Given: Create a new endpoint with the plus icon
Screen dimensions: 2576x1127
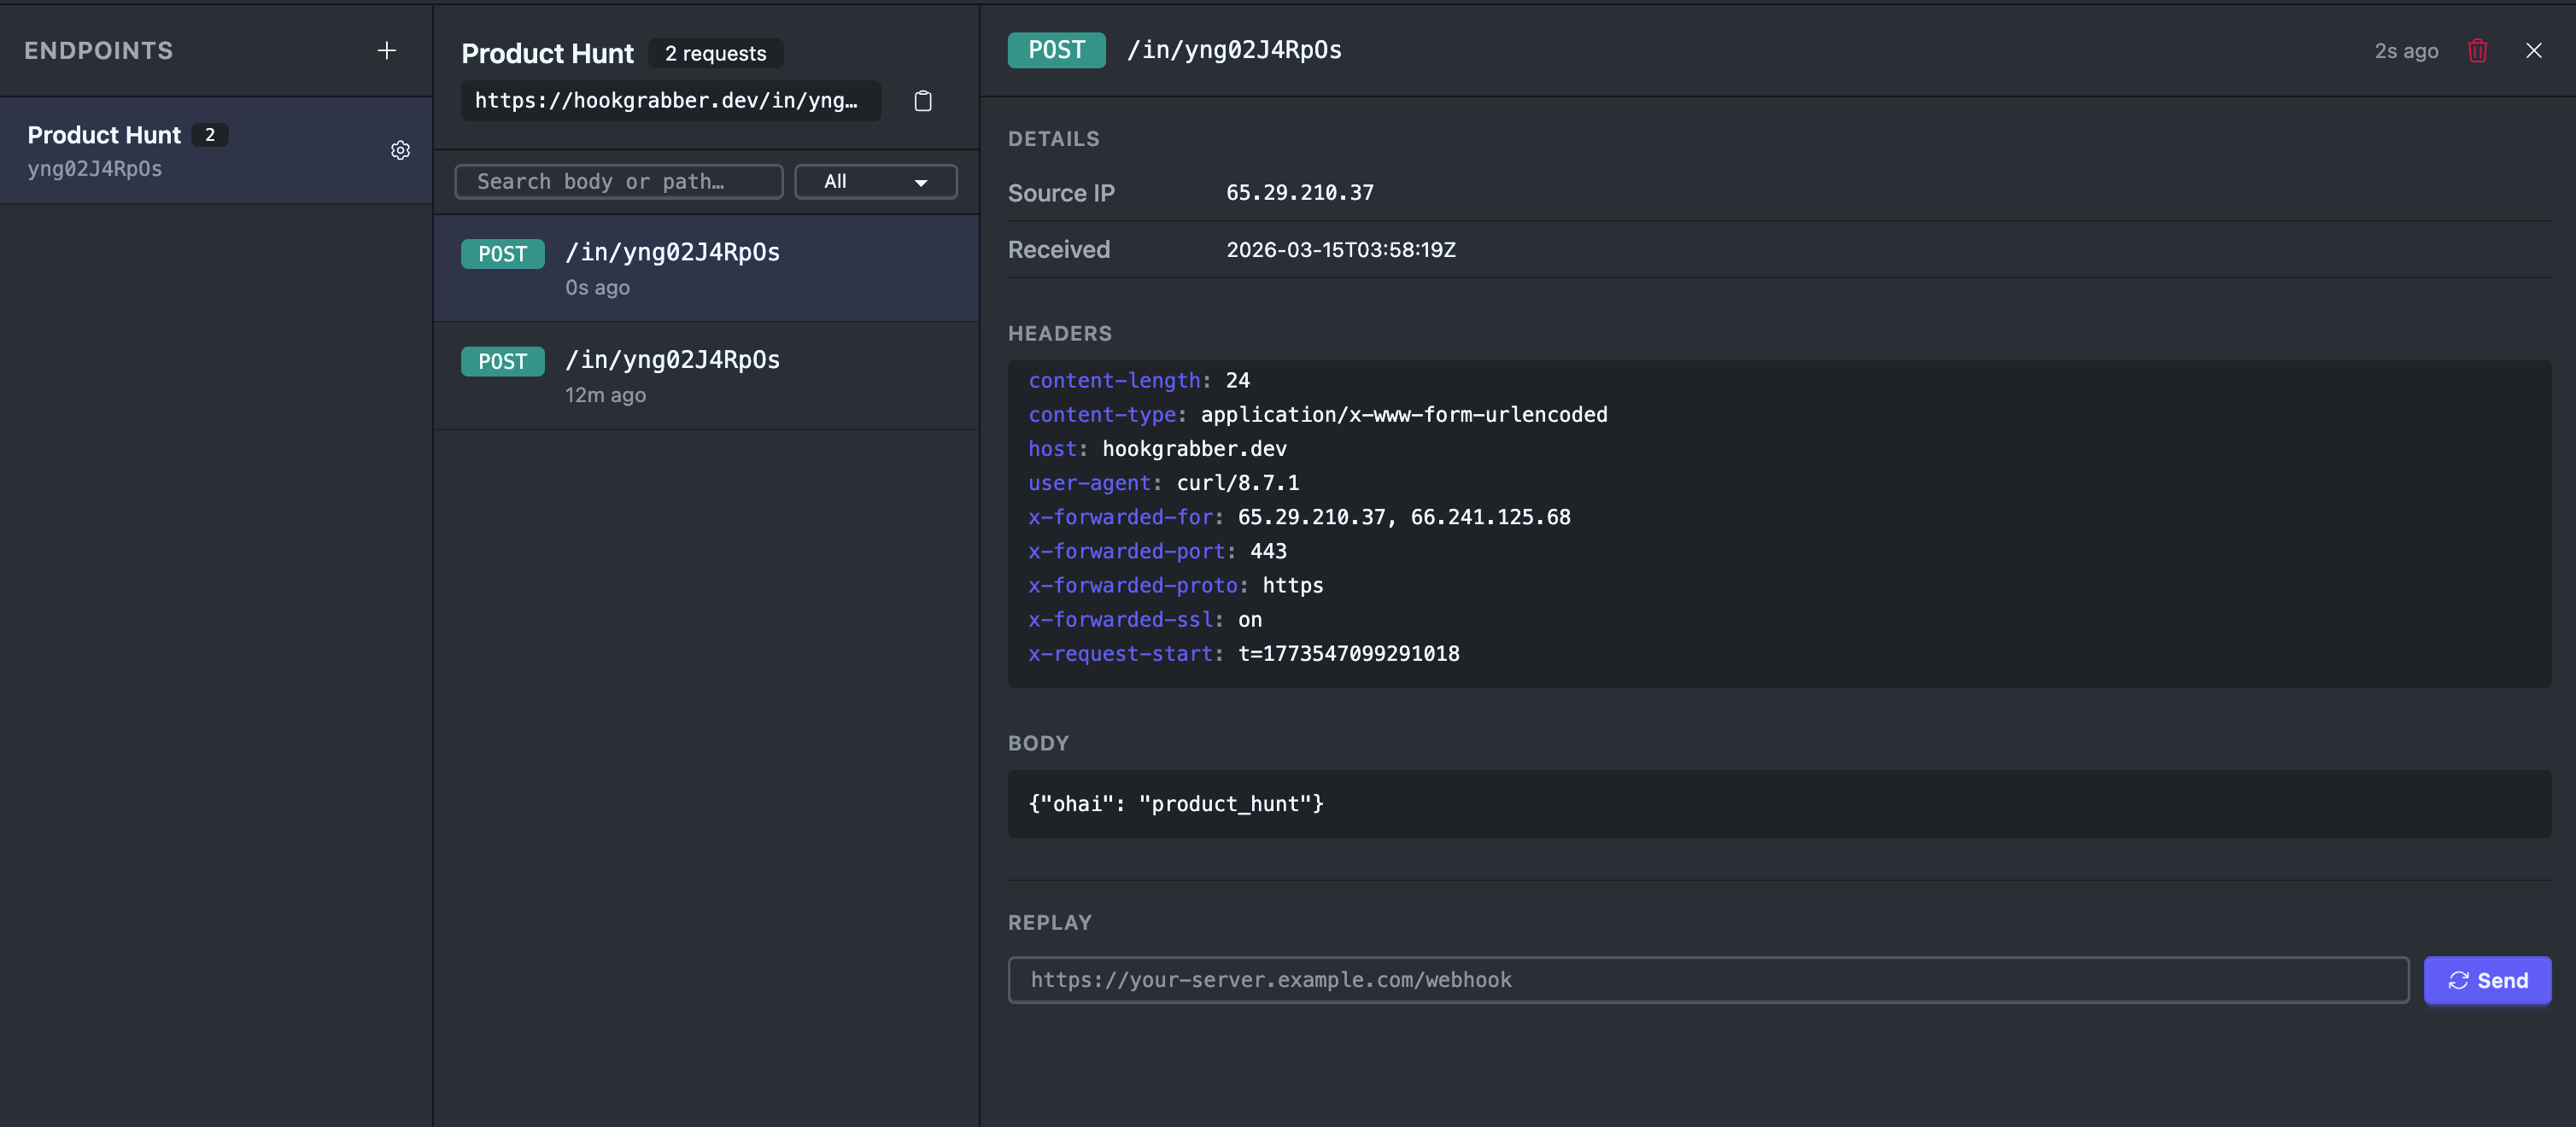Looking at the screenshot, I should (386, 50).
